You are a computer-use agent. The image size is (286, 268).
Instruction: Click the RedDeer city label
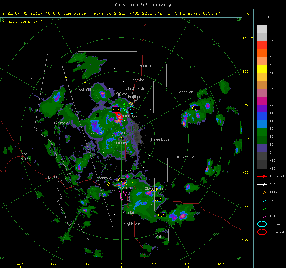[x=135, y=97]
